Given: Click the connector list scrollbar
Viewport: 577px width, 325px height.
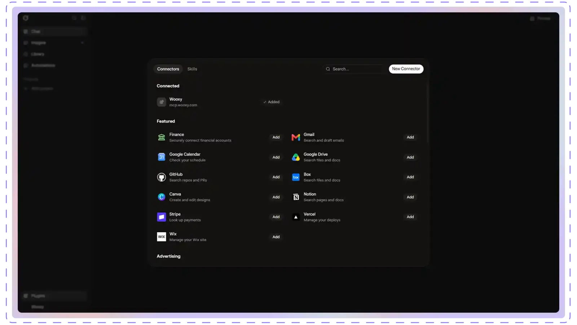Looking at the screenshot, I should [428, 112].
